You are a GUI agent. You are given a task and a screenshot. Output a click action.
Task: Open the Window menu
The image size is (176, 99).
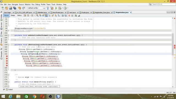coord(59,4)
